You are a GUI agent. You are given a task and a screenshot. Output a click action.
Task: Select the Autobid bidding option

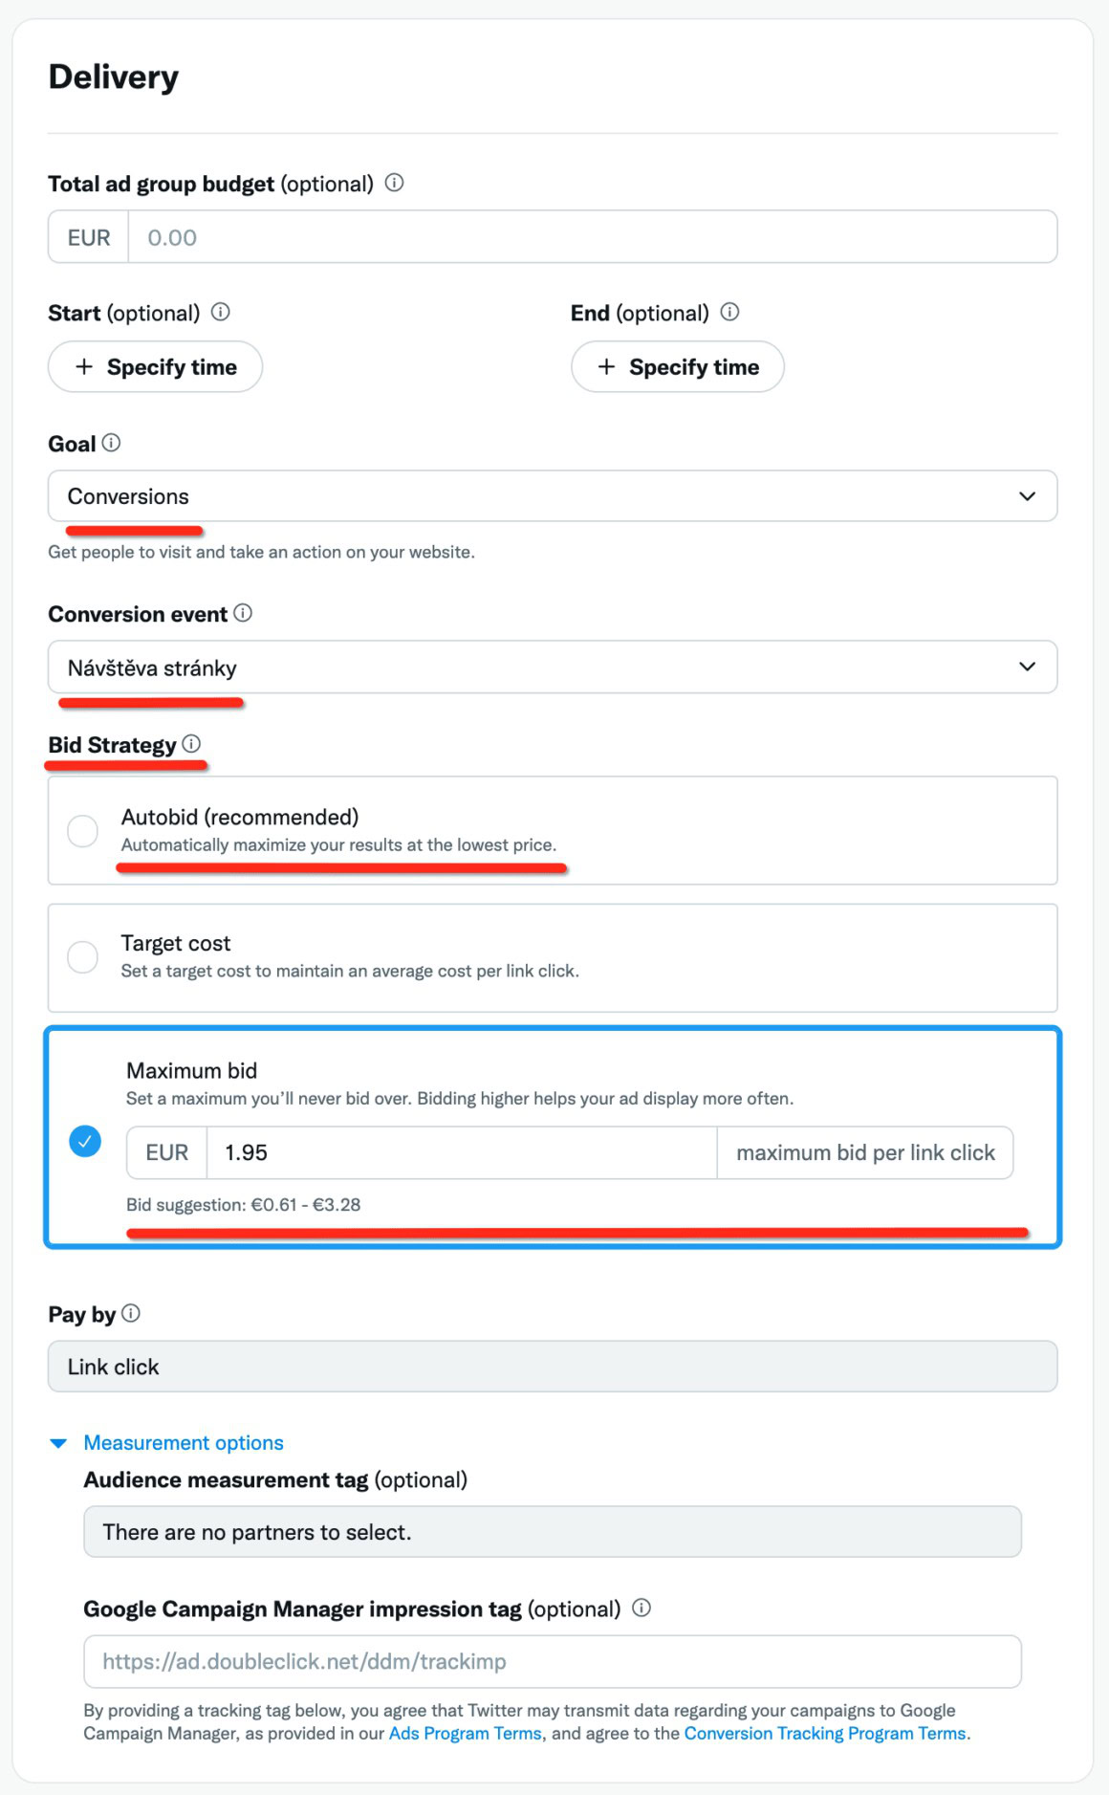(x=84, y=829)
